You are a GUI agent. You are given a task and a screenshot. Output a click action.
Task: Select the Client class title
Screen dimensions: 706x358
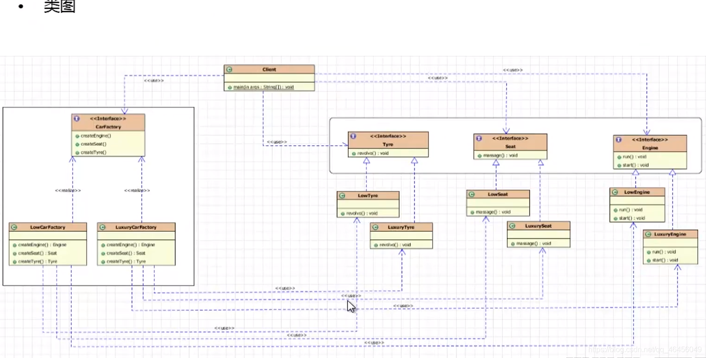(x=269, y=70)
